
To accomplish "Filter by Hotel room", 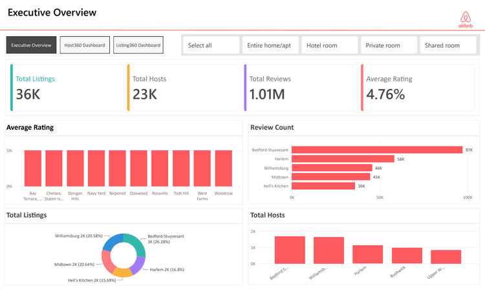I will pos(330,45).
